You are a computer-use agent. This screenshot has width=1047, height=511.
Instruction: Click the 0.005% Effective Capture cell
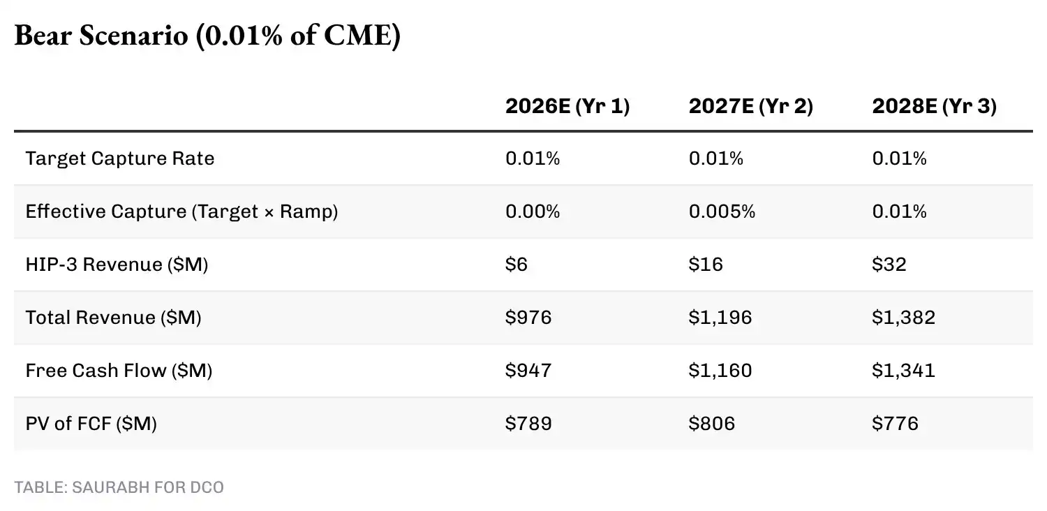coord(722,212)
